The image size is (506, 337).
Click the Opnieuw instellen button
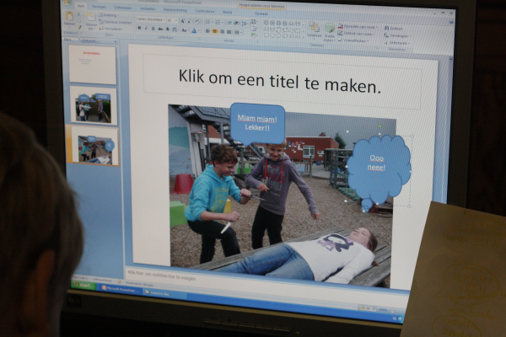[116, 23]
